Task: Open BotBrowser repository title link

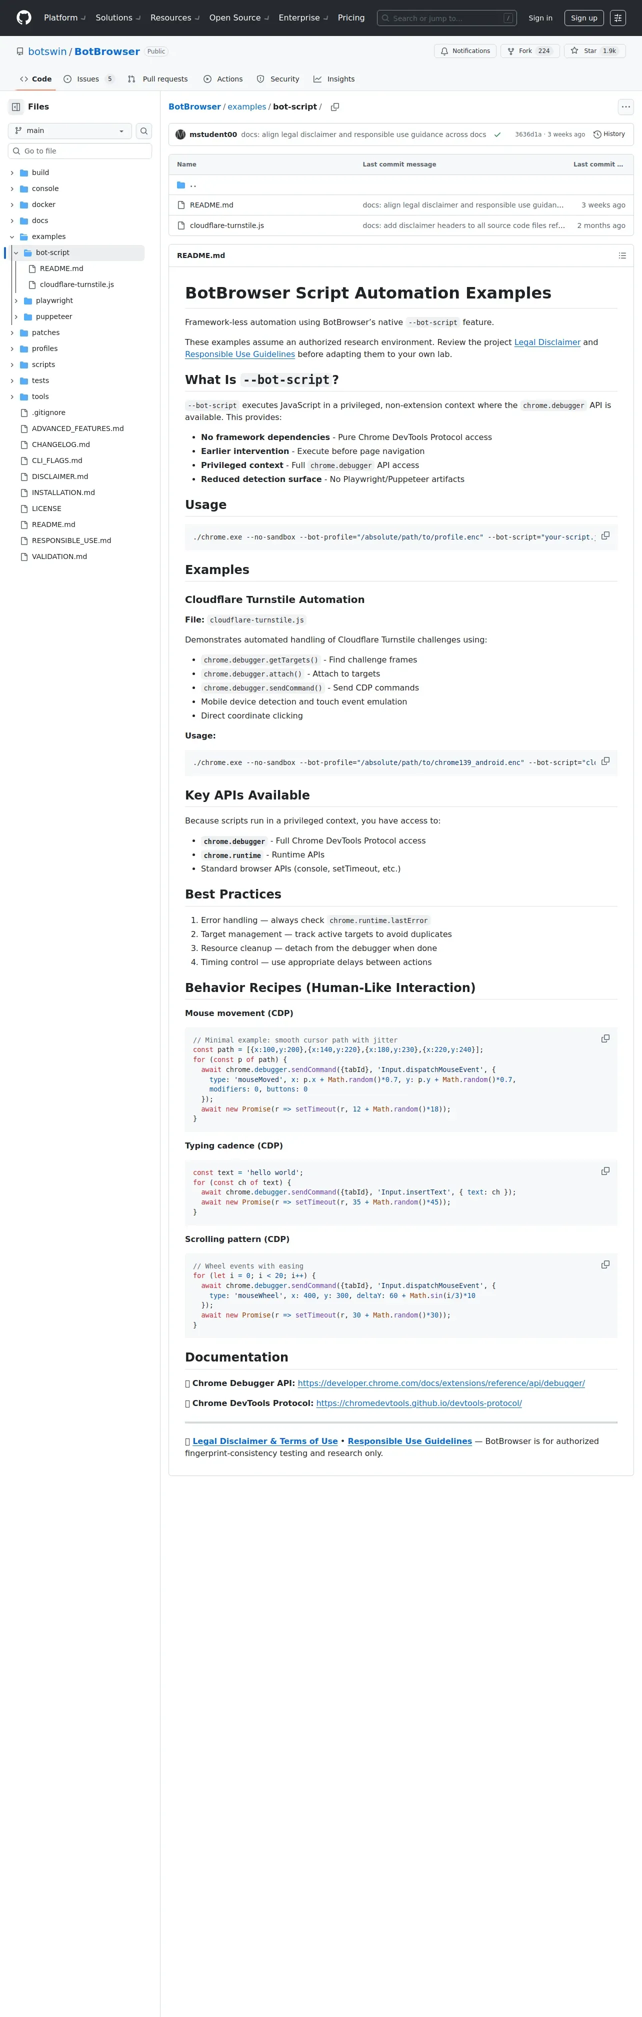Action: [107, 51]
